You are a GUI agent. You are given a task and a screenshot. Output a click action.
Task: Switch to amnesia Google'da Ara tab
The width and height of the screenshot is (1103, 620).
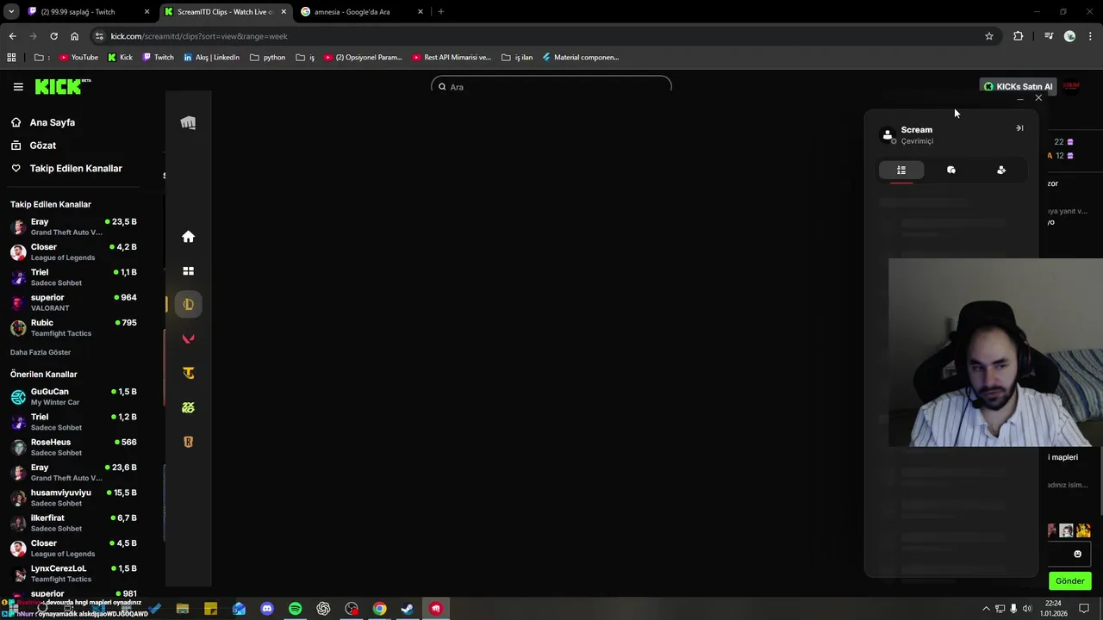point(362,12)
